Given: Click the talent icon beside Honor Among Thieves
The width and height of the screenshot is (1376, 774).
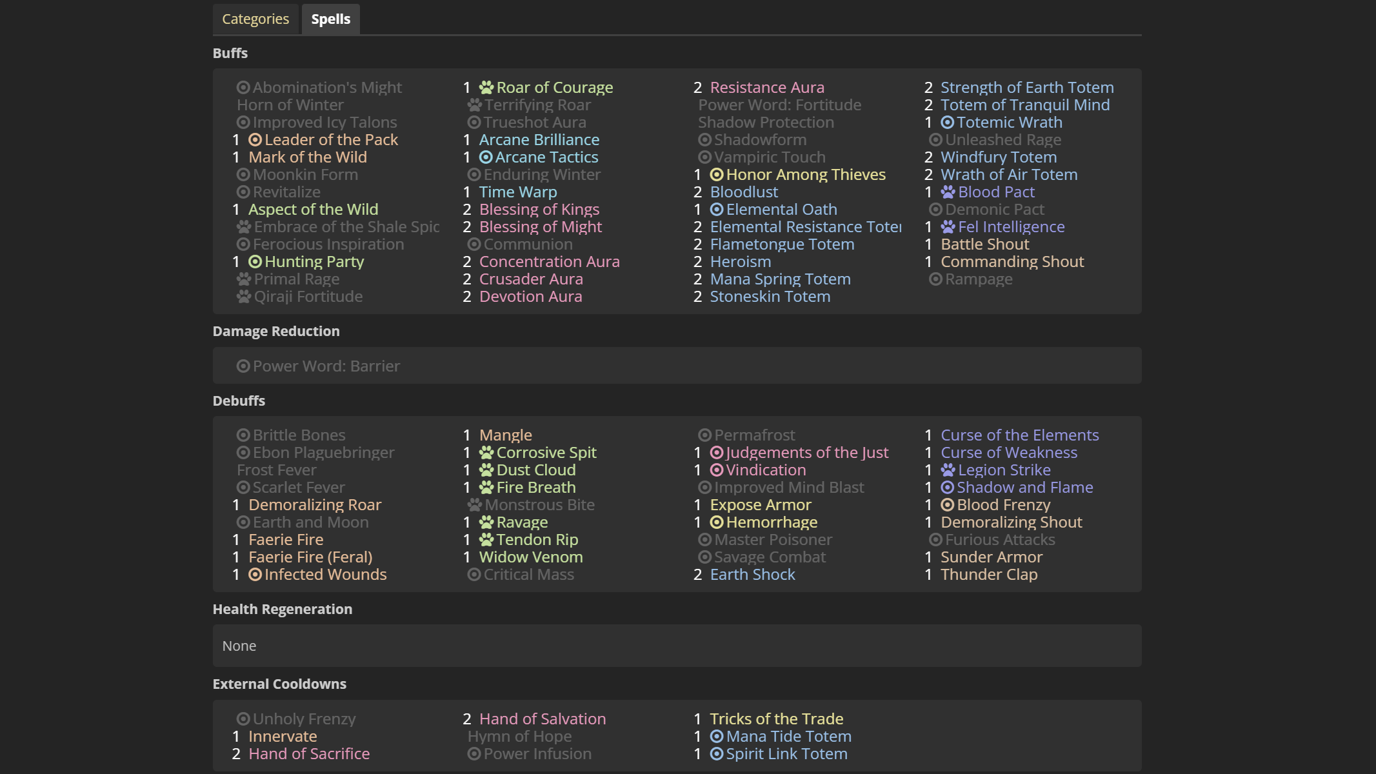Looking at the screenshot, I should [x=717, y=175].
